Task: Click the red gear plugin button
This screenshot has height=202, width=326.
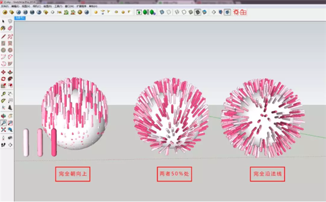Action: click(x=236, y=12)
